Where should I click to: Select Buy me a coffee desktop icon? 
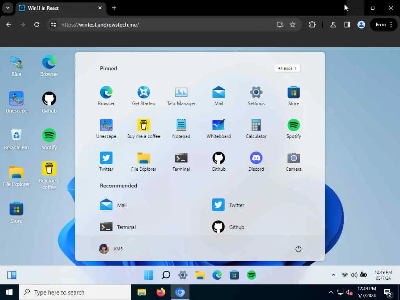coord(49,176)
